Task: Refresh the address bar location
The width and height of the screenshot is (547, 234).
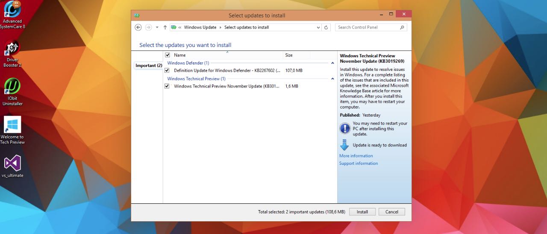Action: pyautogui.click(x=326, y=27)
